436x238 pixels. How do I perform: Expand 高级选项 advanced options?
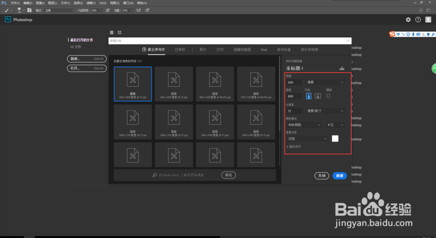(x=293, y=146)
